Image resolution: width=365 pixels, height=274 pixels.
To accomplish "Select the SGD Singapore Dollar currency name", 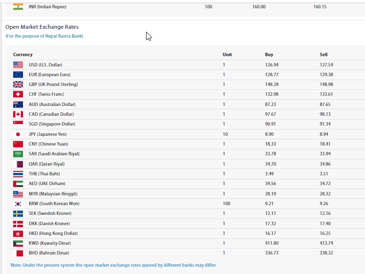I will 52,124.
